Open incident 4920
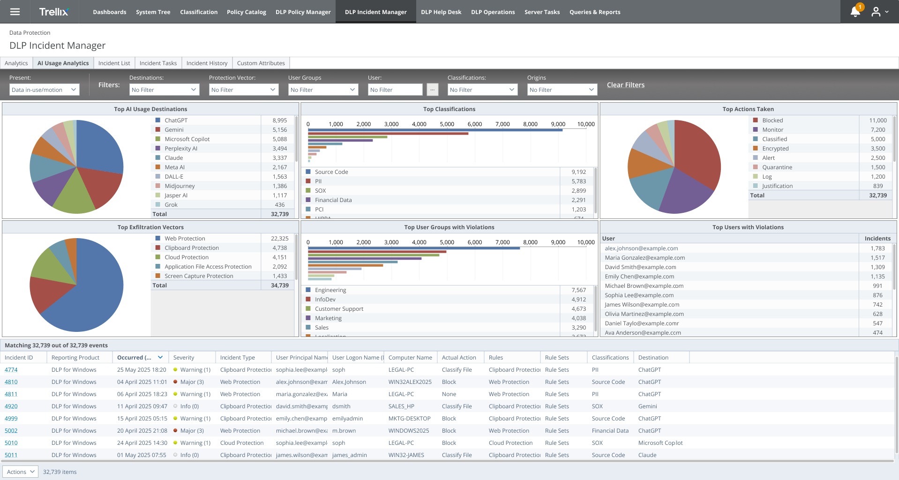Viewport: 899px width, 480px height. (x=11, y=406)
